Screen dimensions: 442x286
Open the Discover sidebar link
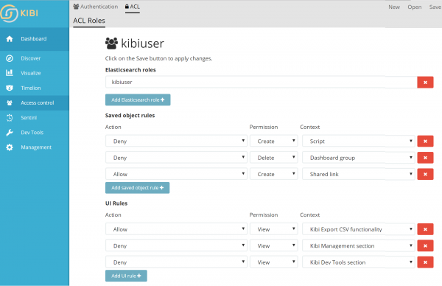[x=31, y=58]
